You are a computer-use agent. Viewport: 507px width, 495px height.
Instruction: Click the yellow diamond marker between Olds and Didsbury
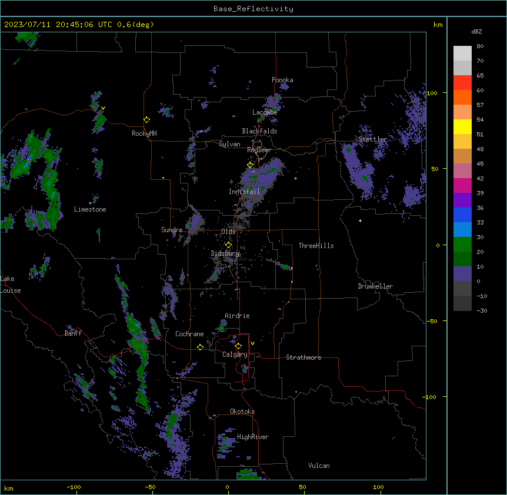pos(228,245)
